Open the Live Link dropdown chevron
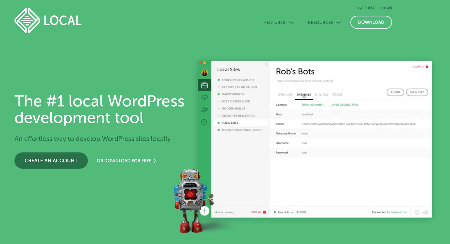 tap(292, 212)
